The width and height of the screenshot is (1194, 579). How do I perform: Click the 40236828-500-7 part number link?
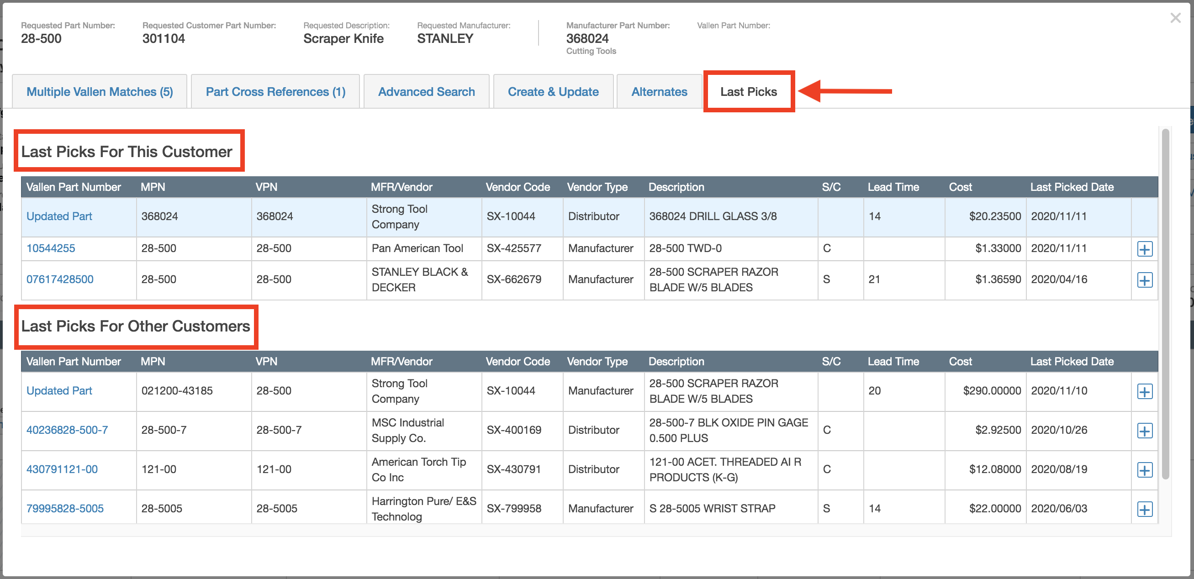coord(67,430)
